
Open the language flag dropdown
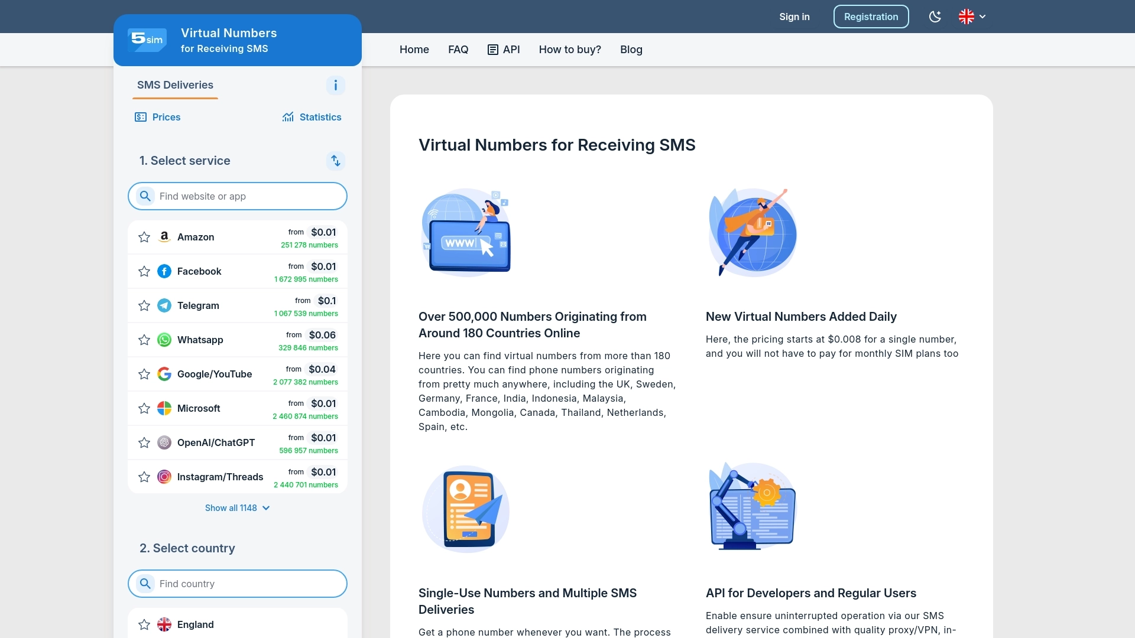[x=972, y=17]
